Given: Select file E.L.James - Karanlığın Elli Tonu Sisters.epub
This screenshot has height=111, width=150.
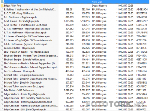Looking at the screenshot, I should click(27, 36).
